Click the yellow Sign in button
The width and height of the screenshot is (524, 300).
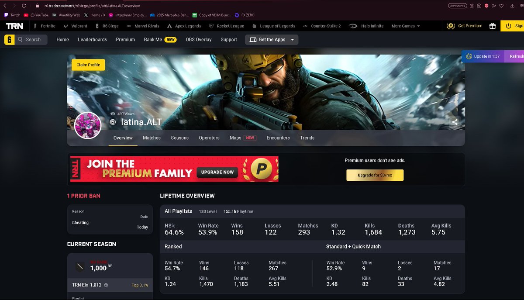512,26
